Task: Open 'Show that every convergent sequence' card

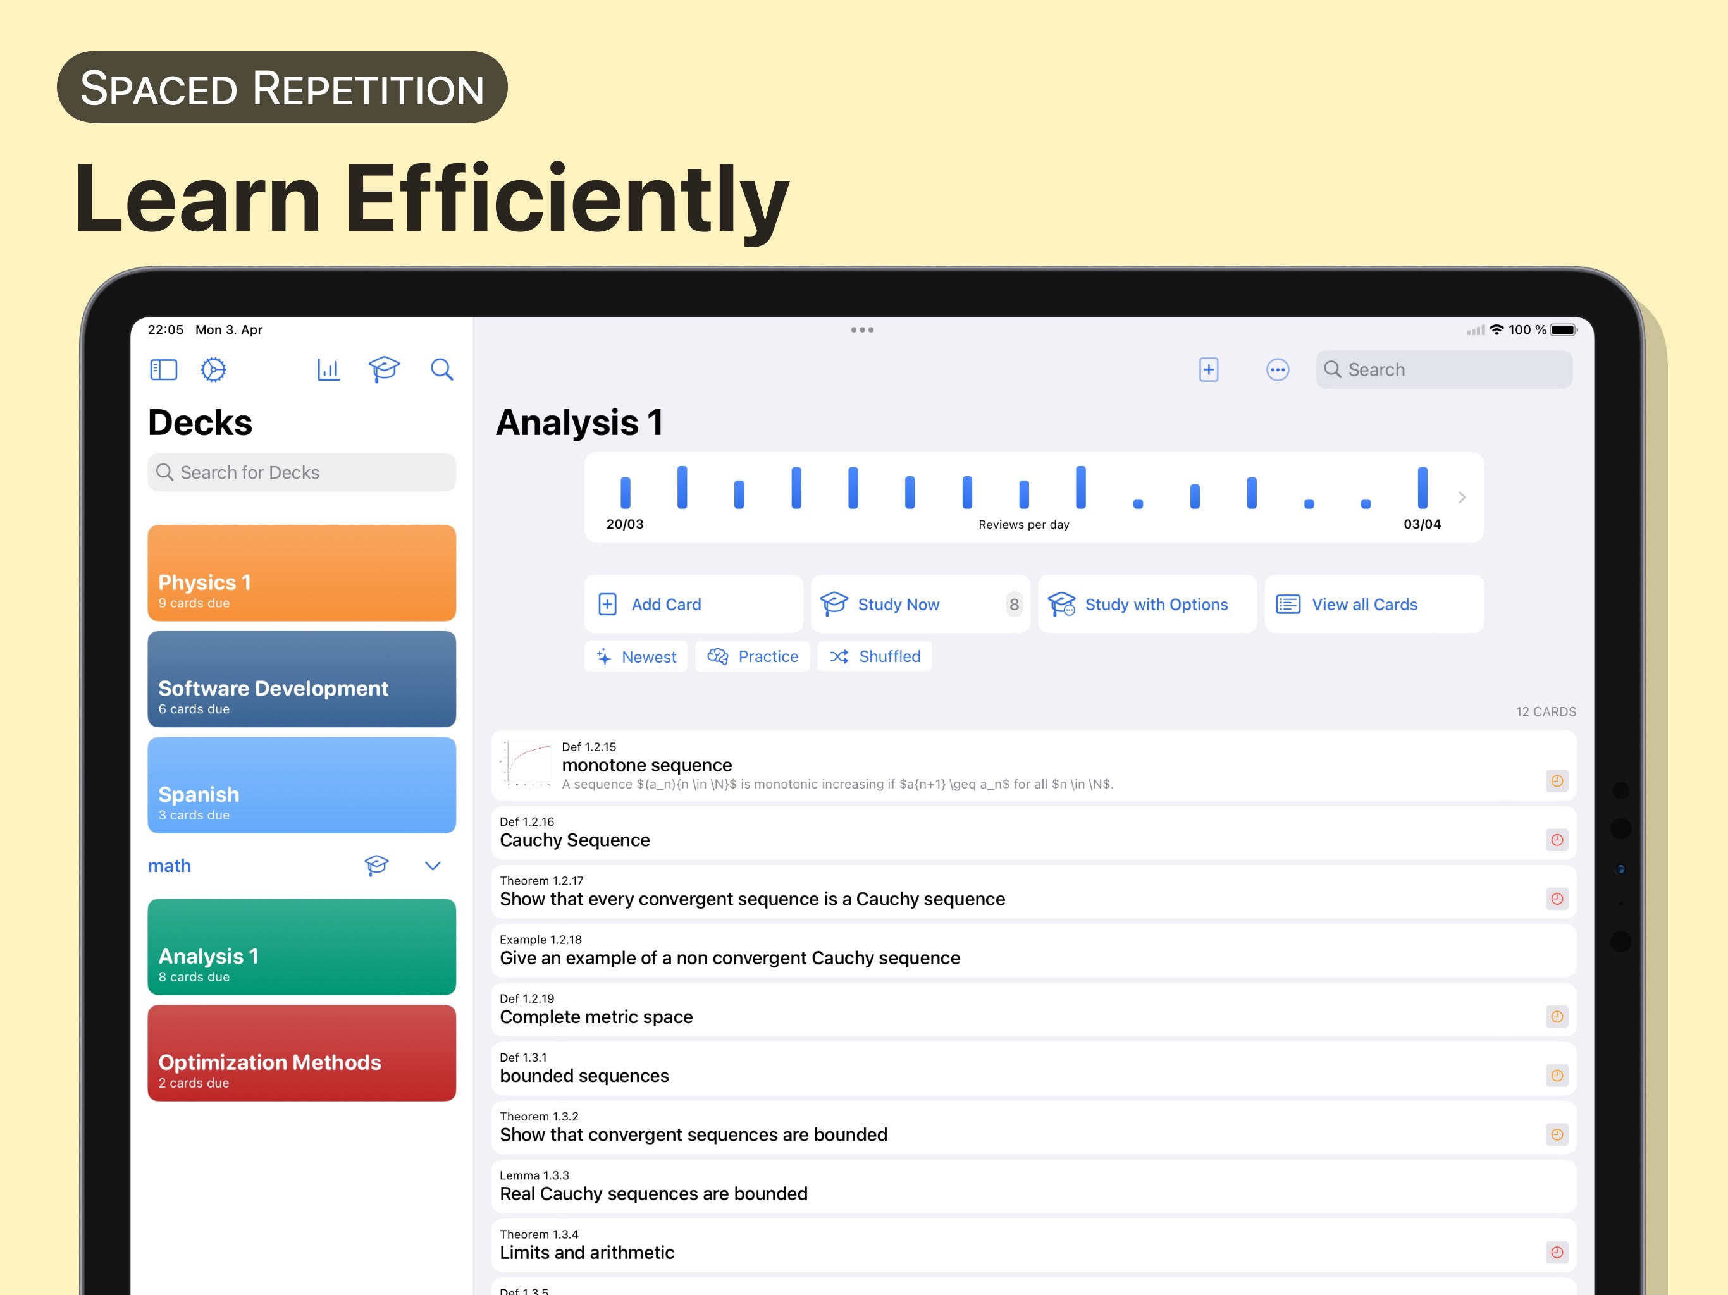Action: [x=1034, y=892]
